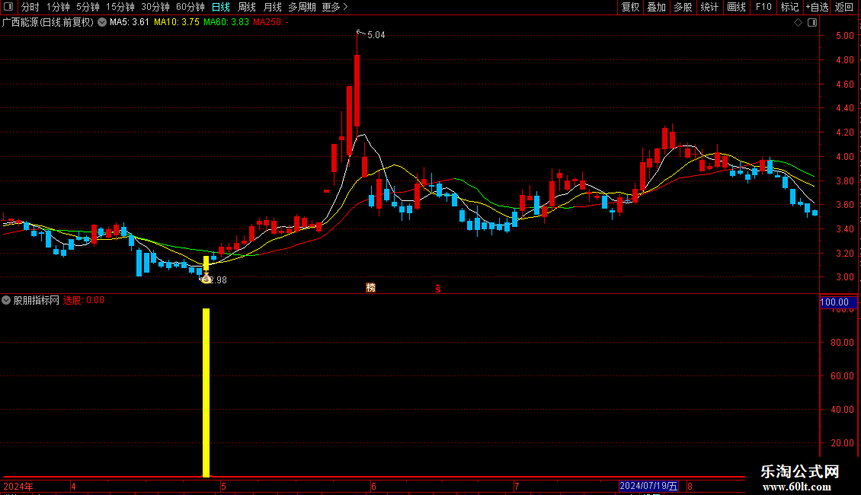
Task: Switch to 15分钟 period
Action: pos(120,7)
